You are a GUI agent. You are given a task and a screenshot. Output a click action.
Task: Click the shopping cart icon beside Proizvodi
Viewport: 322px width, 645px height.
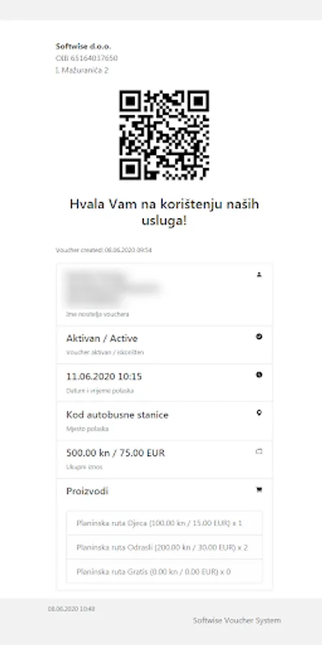[259, 489]
